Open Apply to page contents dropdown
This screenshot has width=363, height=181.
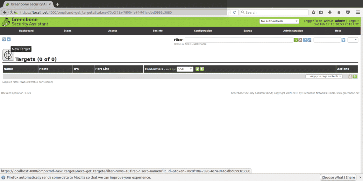pyautogui.click(x=324, y=77)
